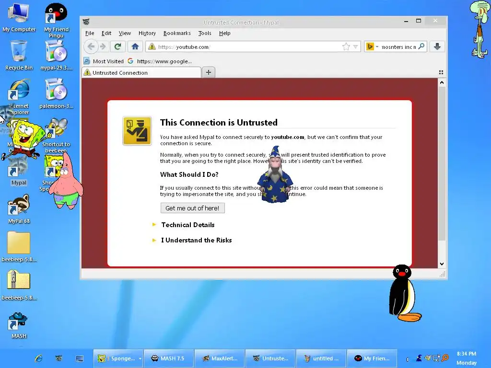Click the site warning icon in the URL bar
Image resolution: width=491 pixels, height=368 pixels.
[152, 46]
